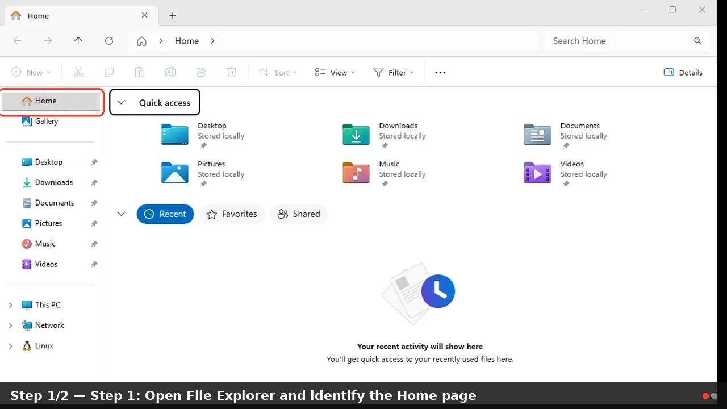Screen dimensions: 727x409
Task: Collapse the Quick access section
Action: (x=121, y=102)
